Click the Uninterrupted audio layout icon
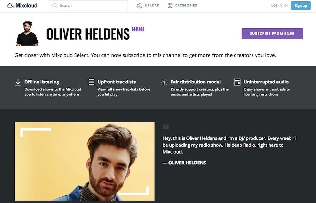316x203 pixels. [x=237, y=82]
